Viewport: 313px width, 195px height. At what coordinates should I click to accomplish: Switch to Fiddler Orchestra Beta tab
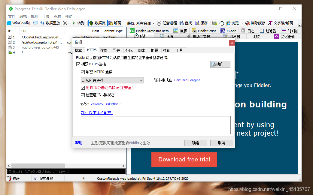point(149,31)
